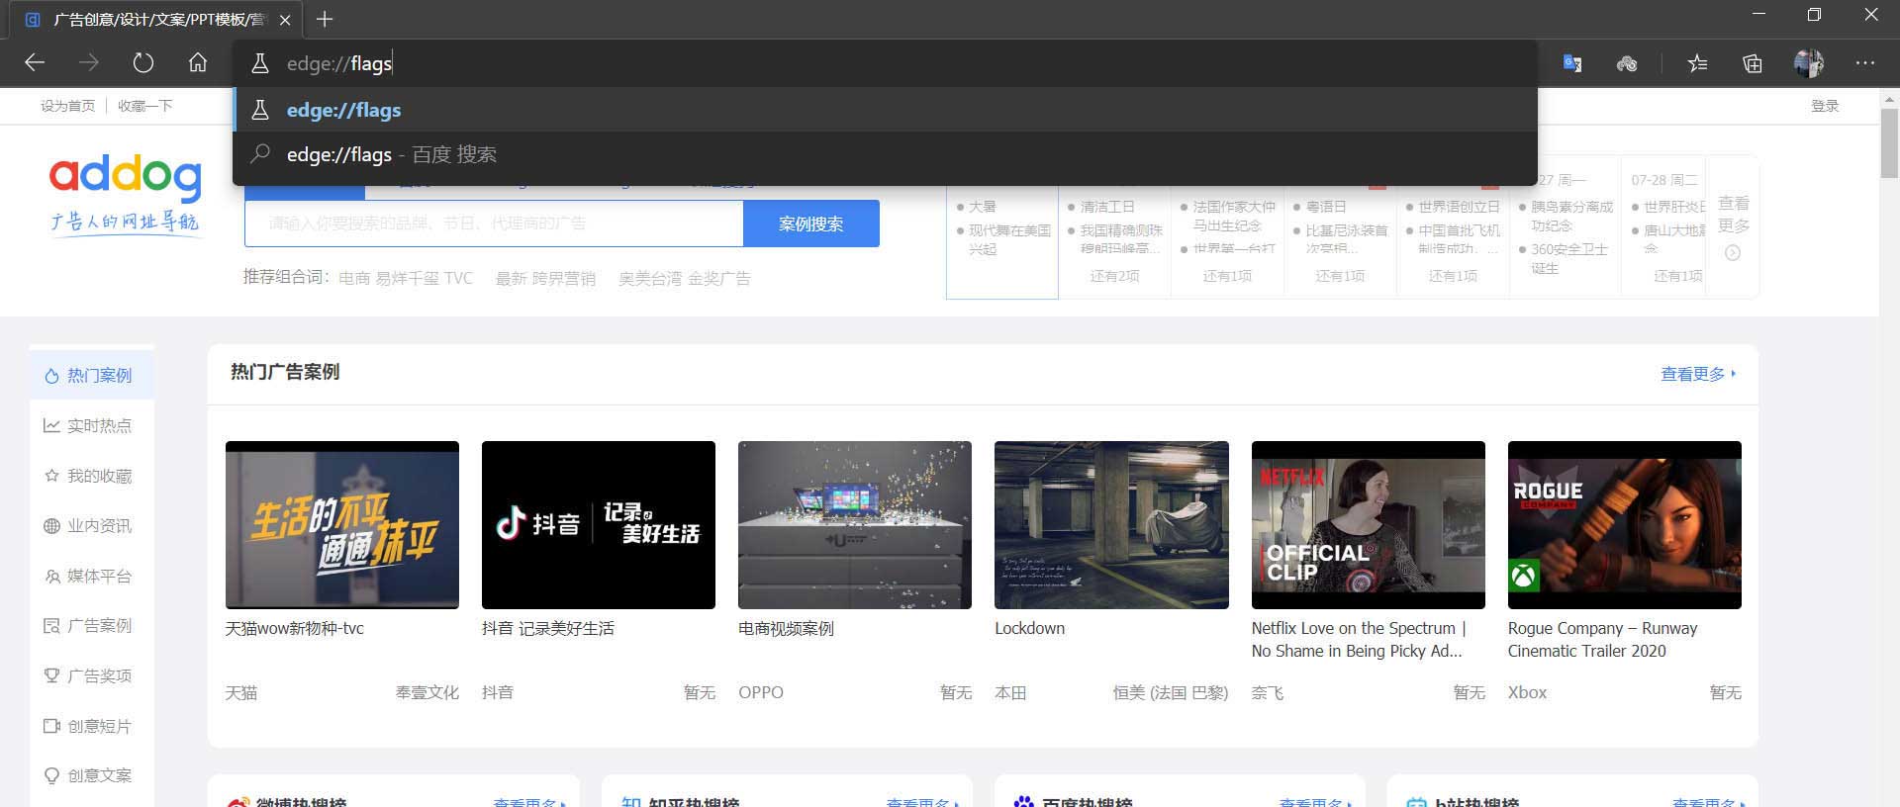The height and width of the screenshot is (807, 1900).
Task: Click the Netflix Love on the Spectrum title
Action: pyautogui.click(x=1359, y=640)
